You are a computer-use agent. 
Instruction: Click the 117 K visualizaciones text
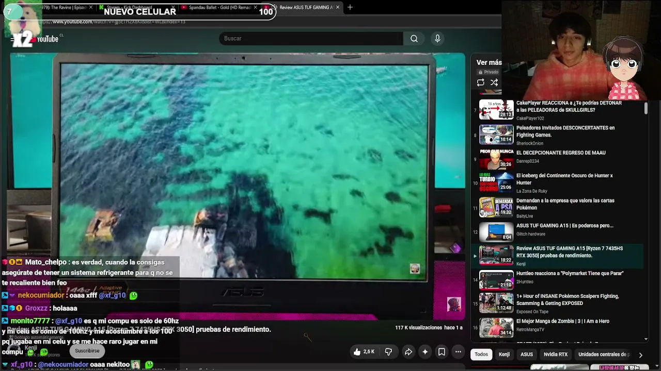coord(419,328)
